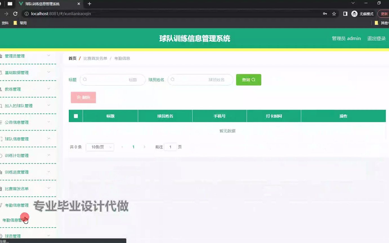Click the chevron next to 训练进度管理

[49, 172]
